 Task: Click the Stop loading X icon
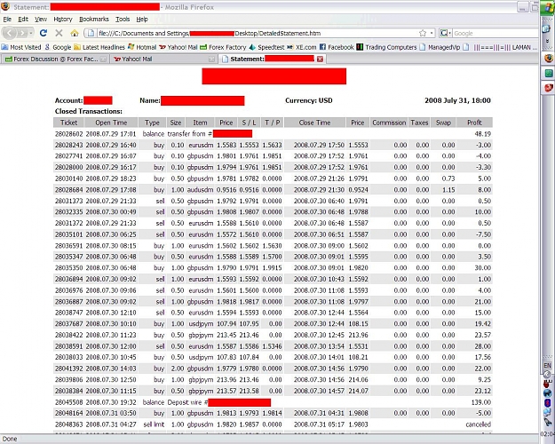point(59,33)
